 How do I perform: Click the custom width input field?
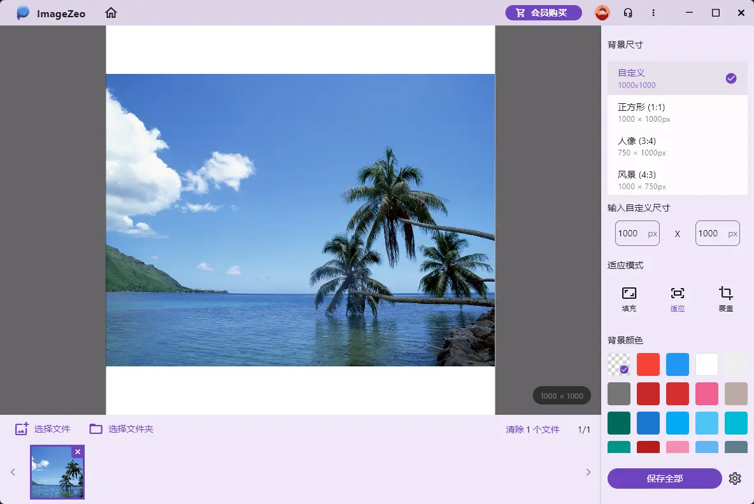point(630,233)
